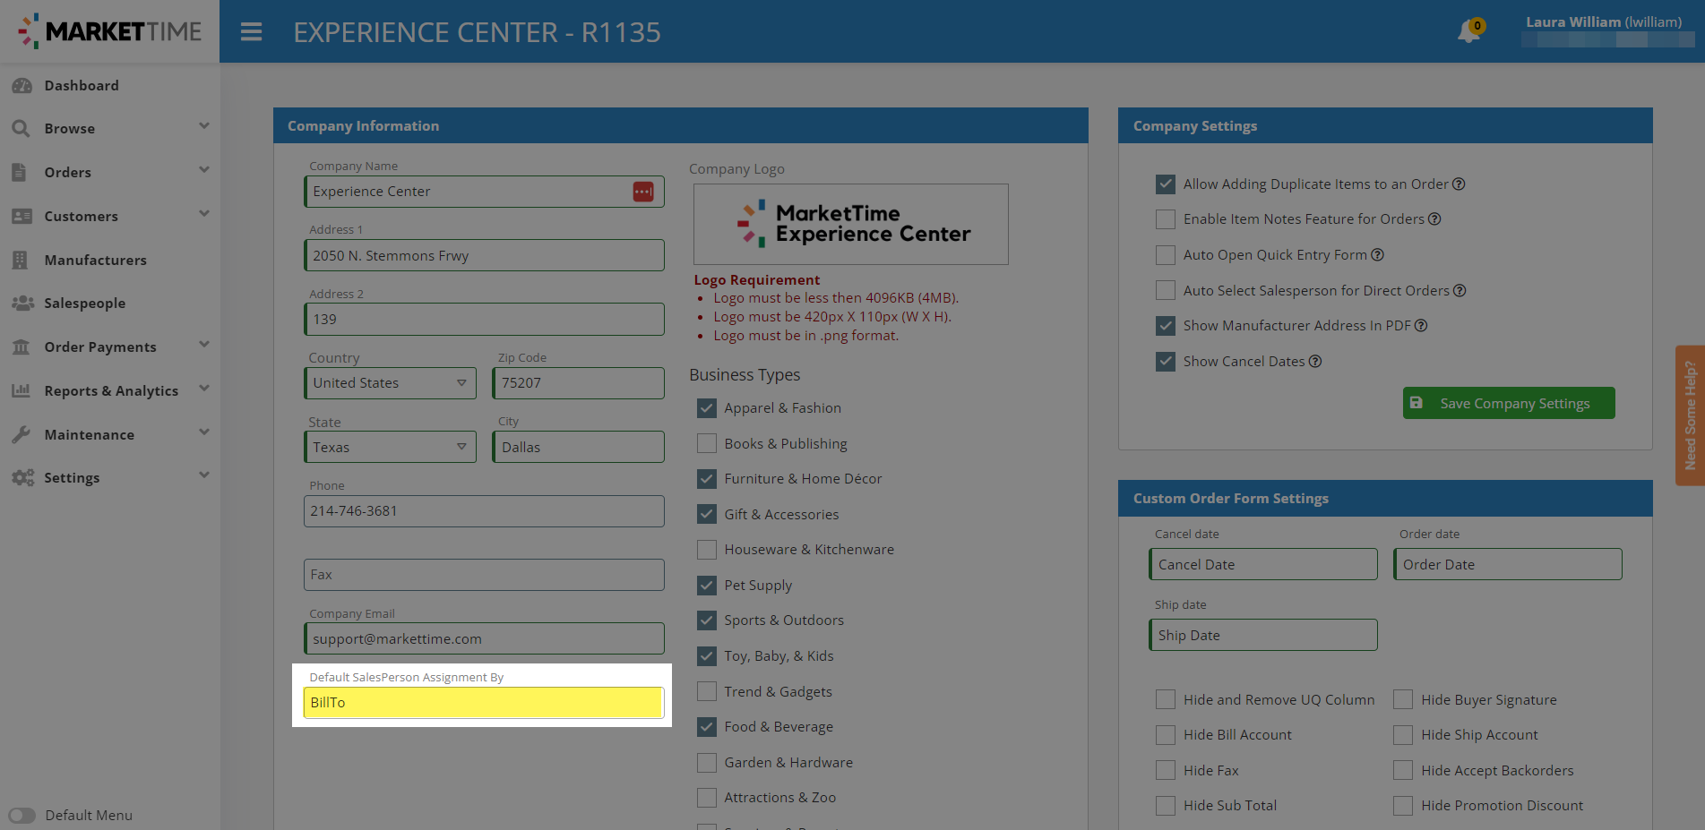The image size is (1705, 830).
Task: Toggle the Default Menu switch
Action: coord(22,816)
